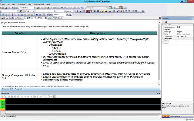Apply superscript formatting

pos(117,11)
